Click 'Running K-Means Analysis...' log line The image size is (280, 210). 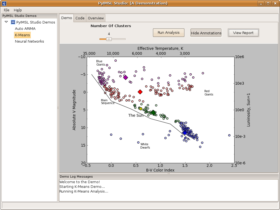click(84, 191)
